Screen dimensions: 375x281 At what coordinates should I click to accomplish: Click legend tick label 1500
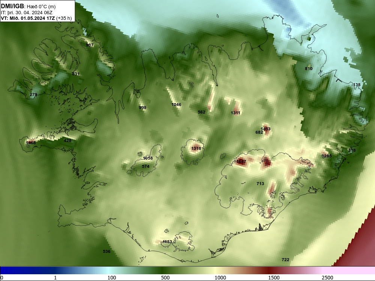274,278
